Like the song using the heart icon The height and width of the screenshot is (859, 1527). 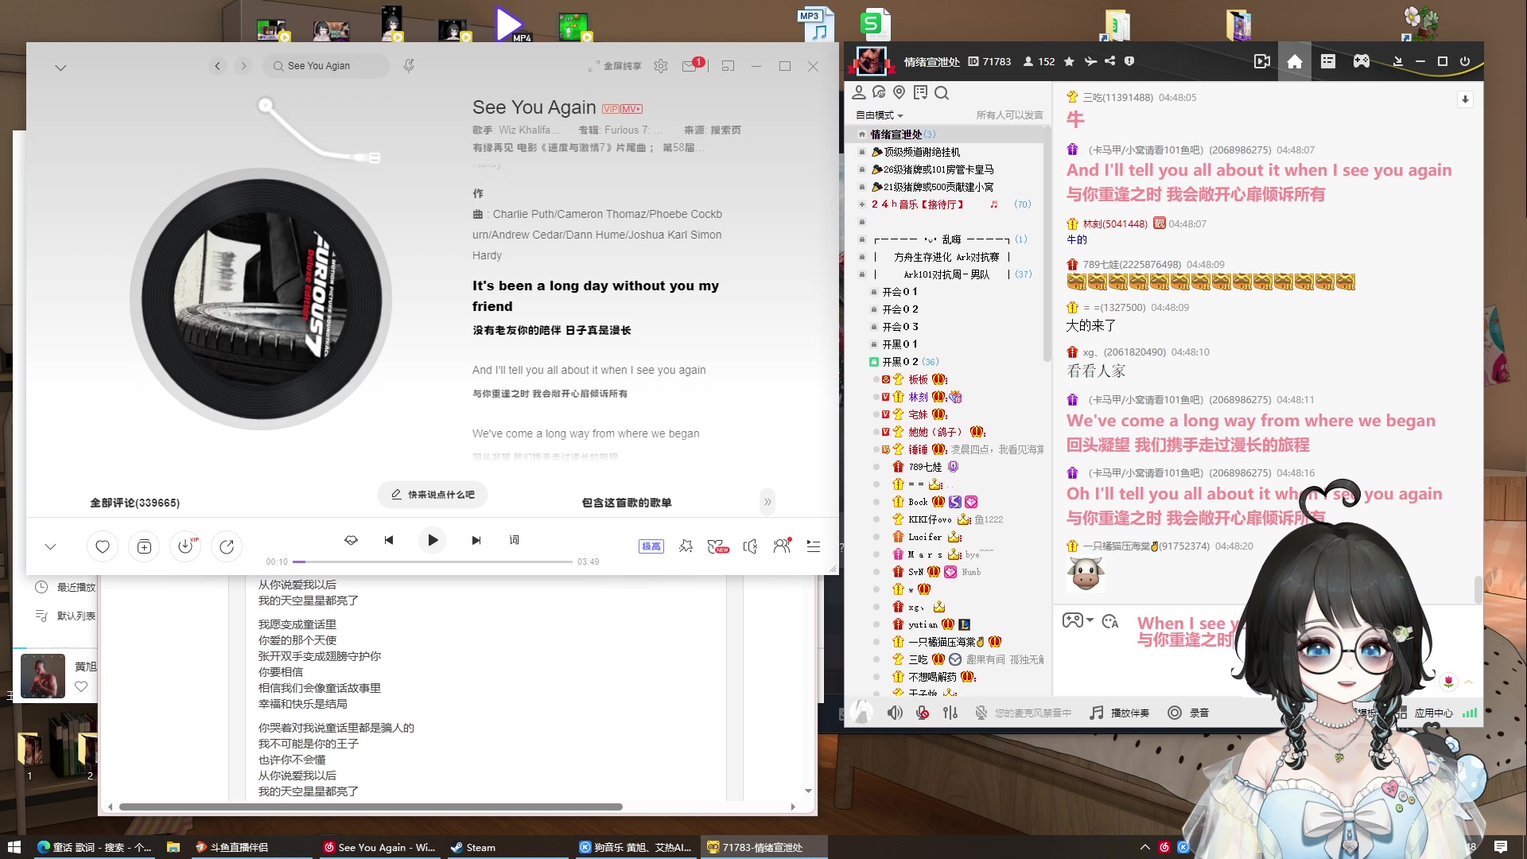[102, 546]
